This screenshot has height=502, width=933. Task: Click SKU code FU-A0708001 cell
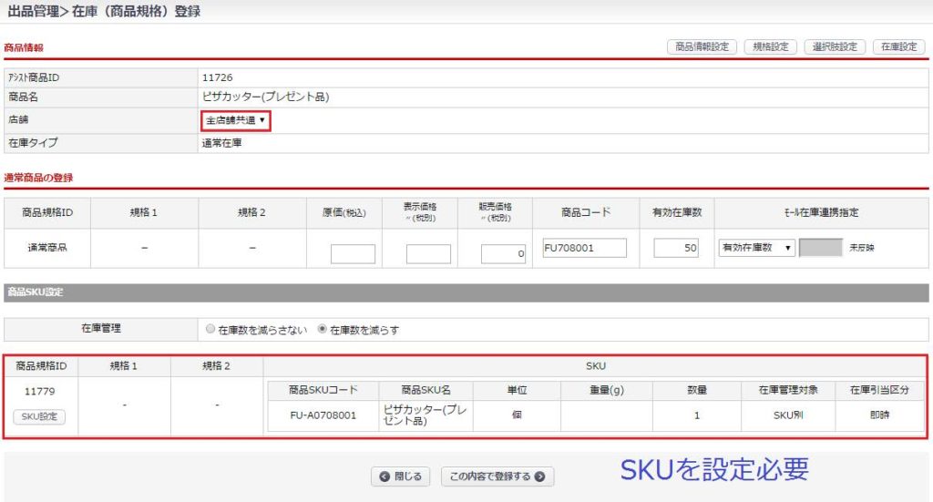pos(323,415)
